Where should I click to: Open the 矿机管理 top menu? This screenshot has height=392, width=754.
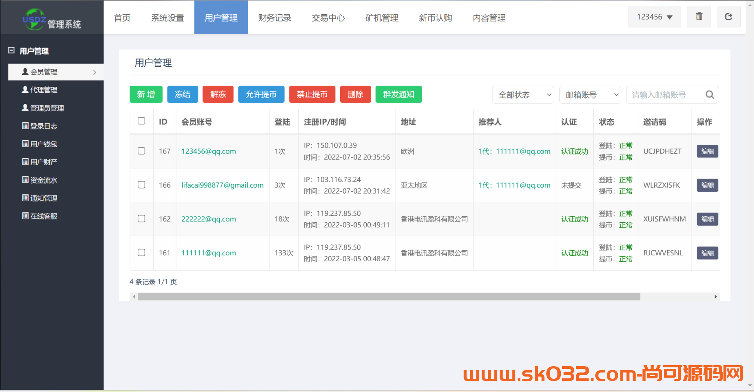(382, 17)
